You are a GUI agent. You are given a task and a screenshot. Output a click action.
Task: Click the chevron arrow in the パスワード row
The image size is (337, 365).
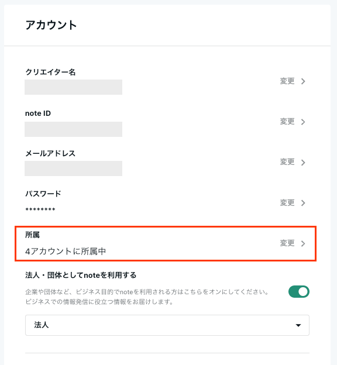click(x=303, y=203)
